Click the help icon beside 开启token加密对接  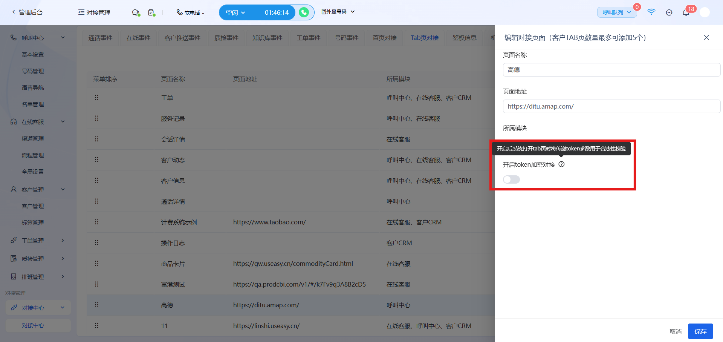(x=561, y=164)
